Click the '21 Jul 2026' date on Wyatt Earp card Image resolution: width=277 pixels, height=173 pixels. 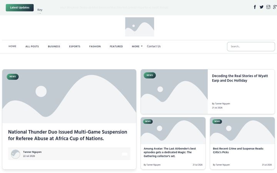click(x=217, y=108)
